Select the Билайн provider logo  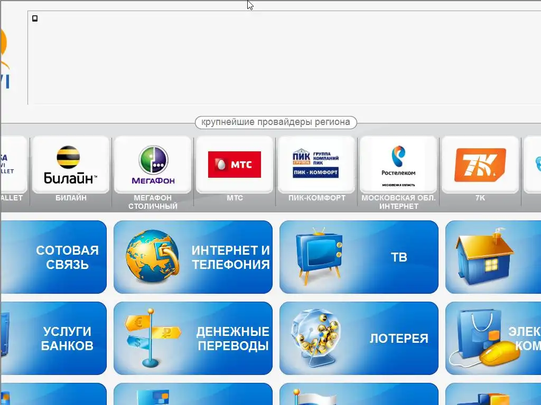coord(71,165)
